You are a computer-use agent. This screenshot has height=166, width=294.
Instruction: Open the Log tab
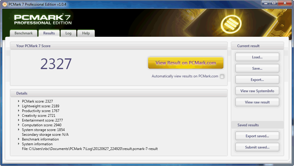(68, 33)
